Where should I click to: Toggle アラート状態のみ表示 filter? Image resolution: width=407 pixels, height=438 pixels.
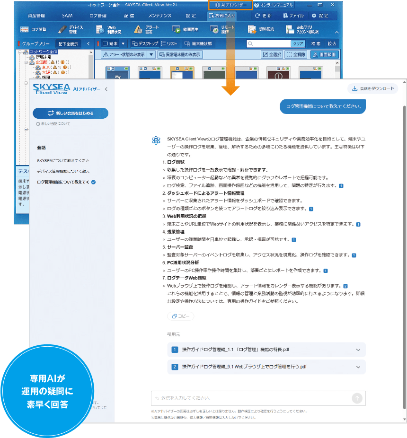pos(124,54)
